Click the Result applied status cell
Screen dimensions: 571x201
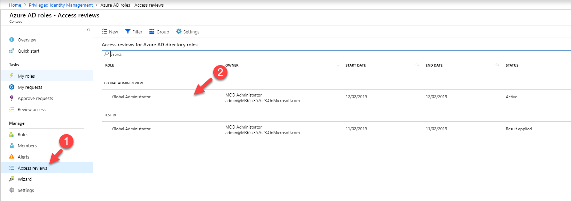(519, 129)
